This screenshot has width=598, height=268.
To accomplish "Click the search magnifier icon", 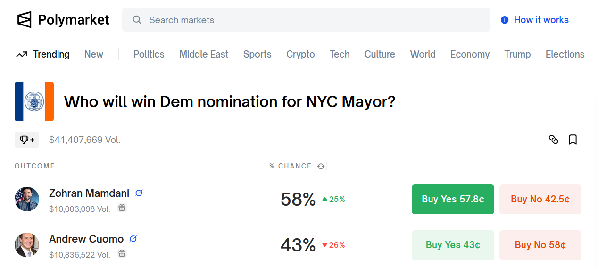I will (x=137, y=20).
